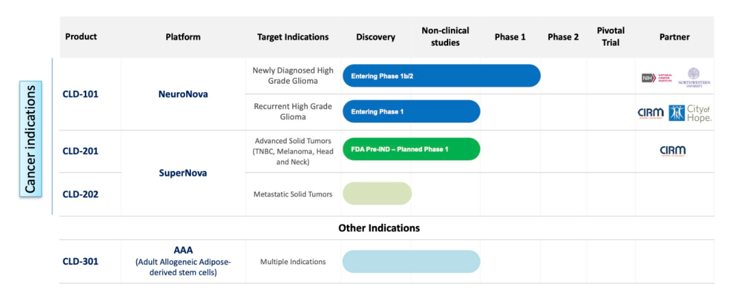
Task: Select the CLD-301 product label
Action: [80, 261]
